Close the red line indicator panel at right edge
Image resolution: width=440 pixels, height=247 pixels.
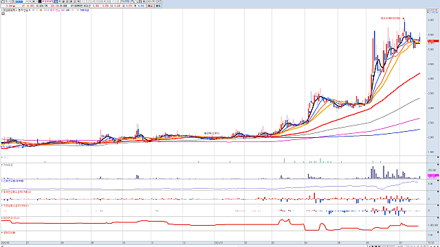coord(438,218)
